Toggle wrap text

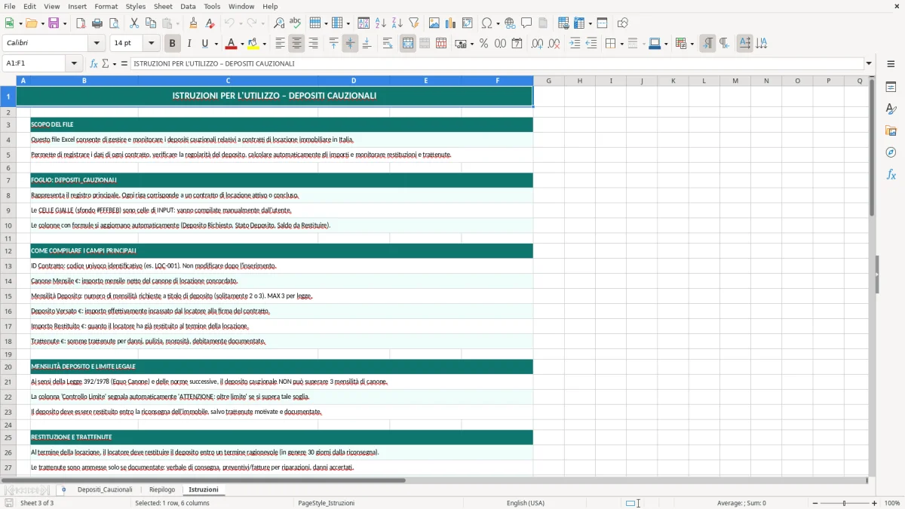point(387,44)
